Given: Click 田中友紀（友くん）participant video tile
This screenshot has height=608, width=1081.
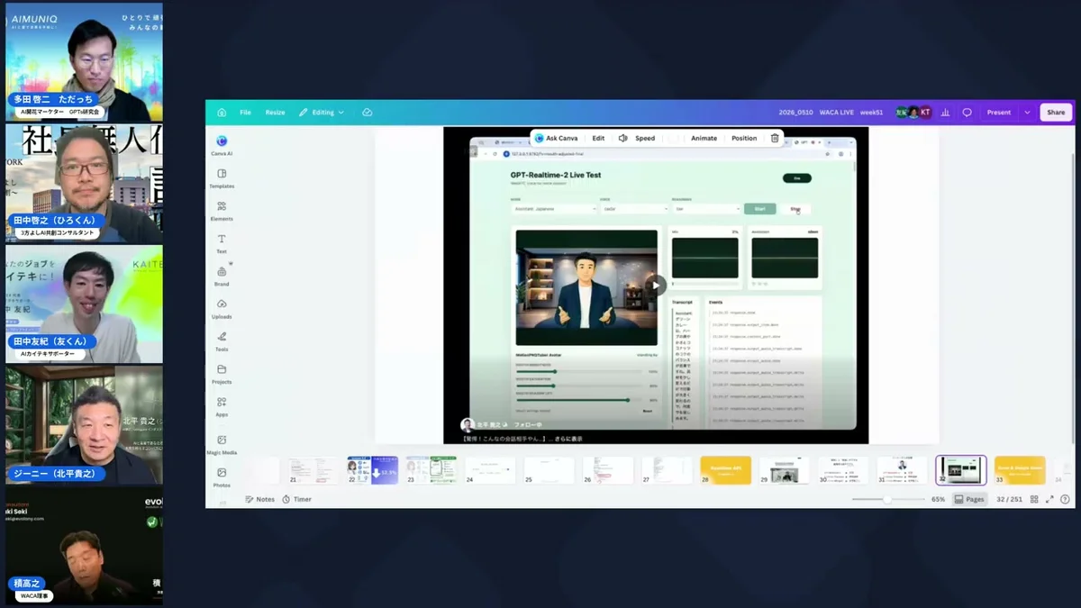Looking at the screenshot, I should tap(84, 304).
